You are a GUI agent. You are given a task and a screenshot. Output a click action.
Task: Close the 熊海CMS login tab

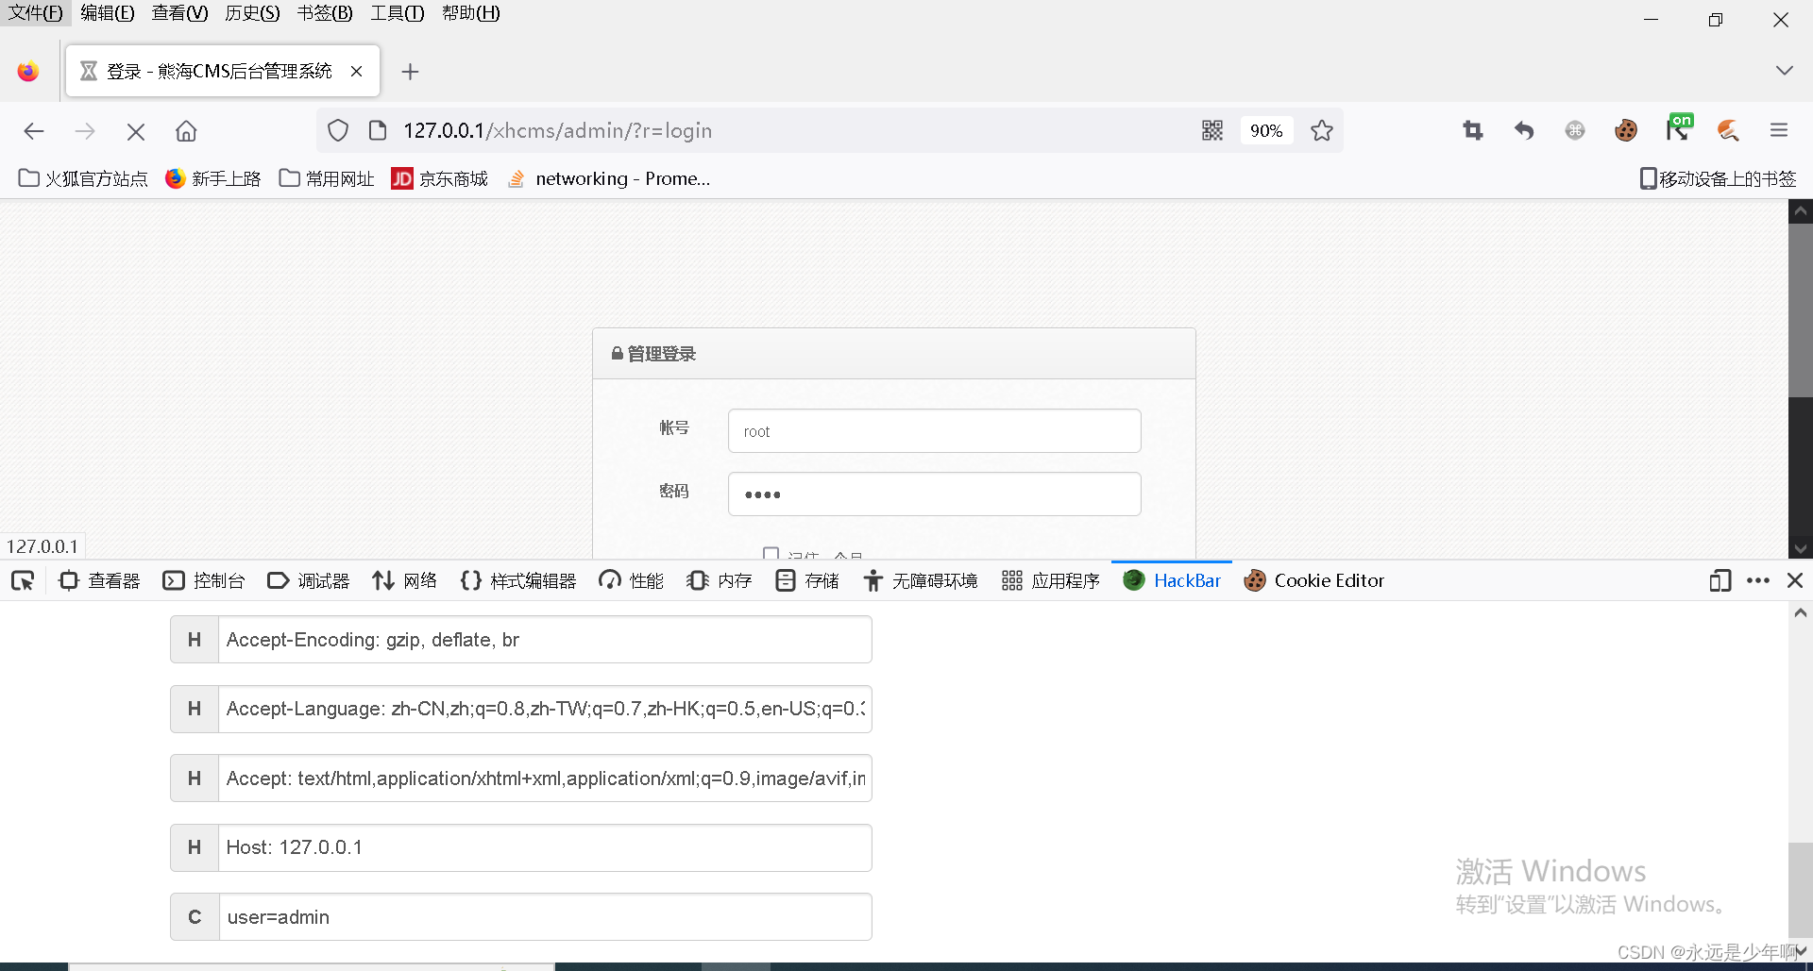(x=356, y=72)
